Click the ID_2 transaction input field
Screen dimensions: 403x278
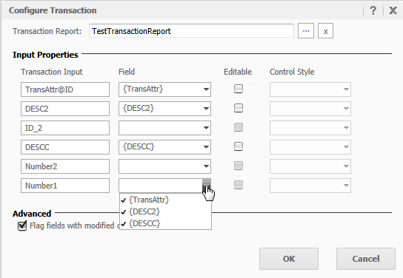tap(65, 128)
